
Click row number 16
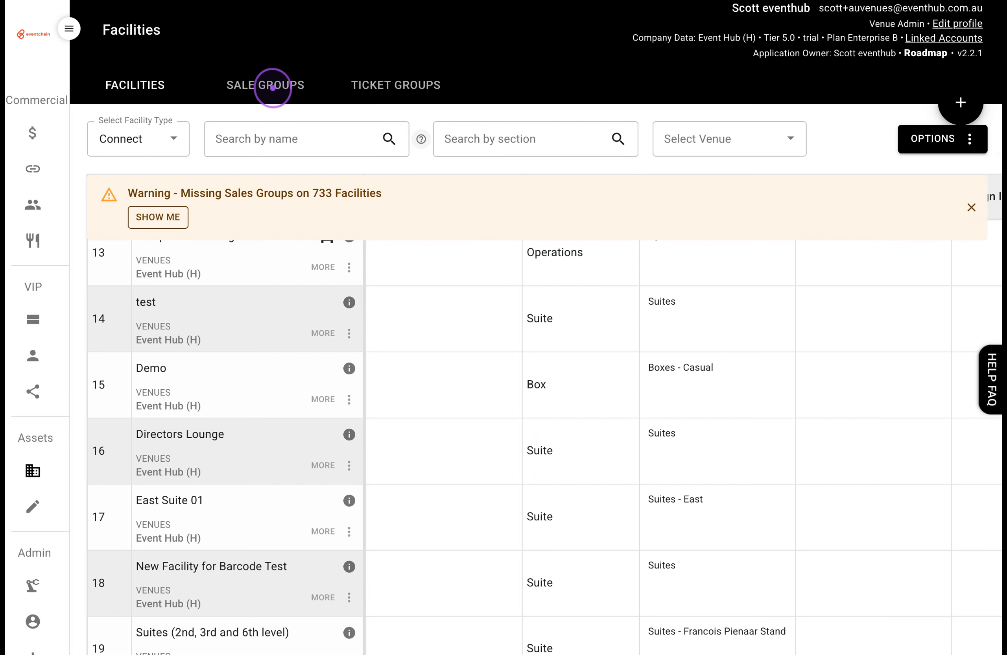pyautogui.click(x=99, y=451)
